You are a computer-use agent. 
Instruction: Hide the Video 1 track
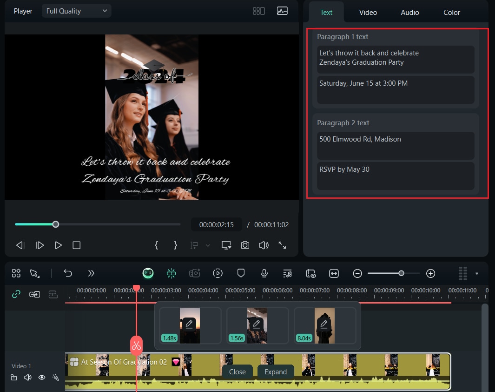point(42,378)
